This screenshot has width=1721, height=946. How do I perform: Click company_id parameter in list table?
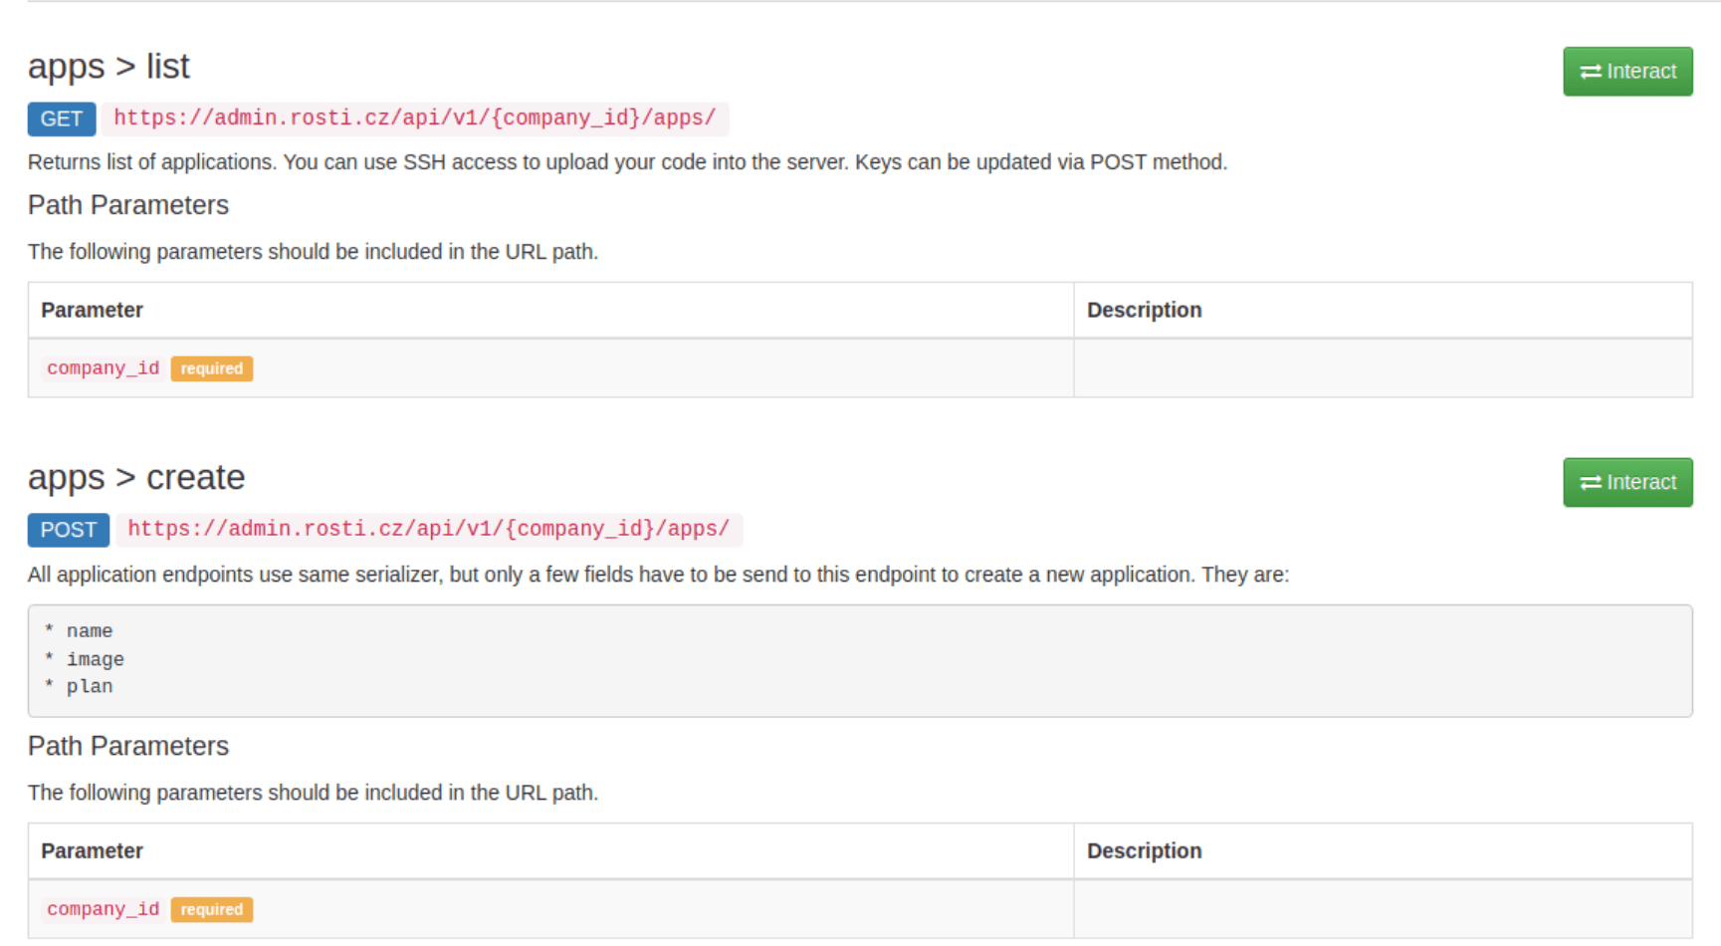point(104,368)
